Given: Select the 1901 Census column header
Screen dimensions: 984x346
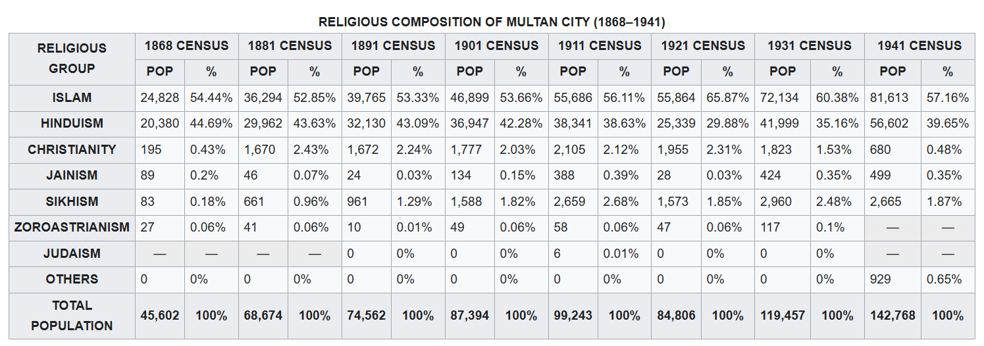Looking at the screenshot, I should coord(496,45).
